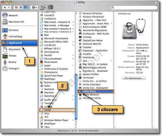162x136 pixels.
Task: Select Installer utility
Action: pos(87,54)
